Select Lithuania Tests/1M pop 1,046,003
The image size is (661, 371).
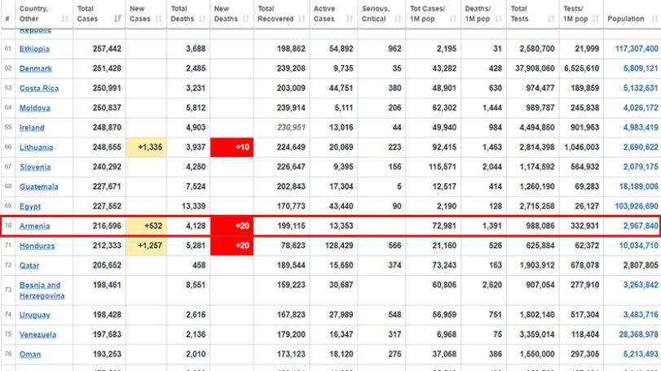click(x=581, y=147)
